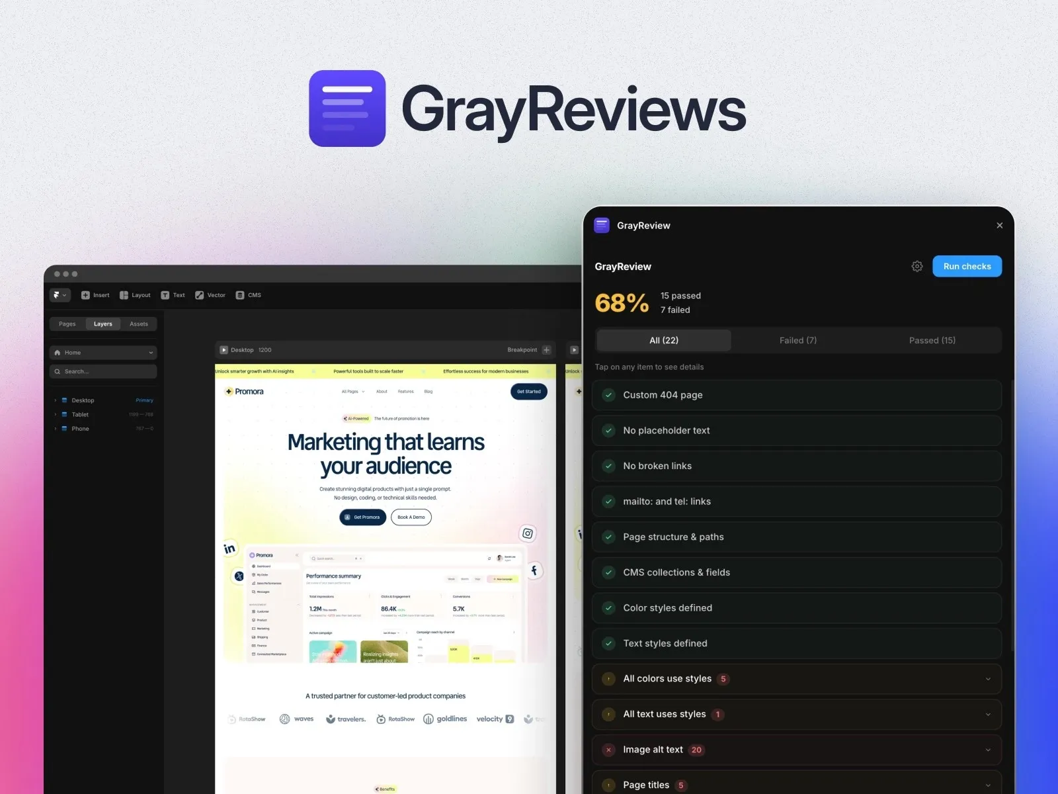Click checkmark icon for No broken links

click(609, 466)
